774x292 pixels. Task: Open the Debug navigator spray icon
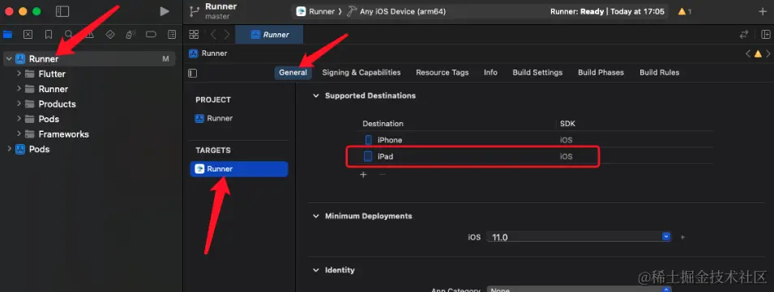pyautogui.click(x=130, y=35)
